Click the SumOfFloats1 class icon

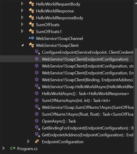coord(32,31)
